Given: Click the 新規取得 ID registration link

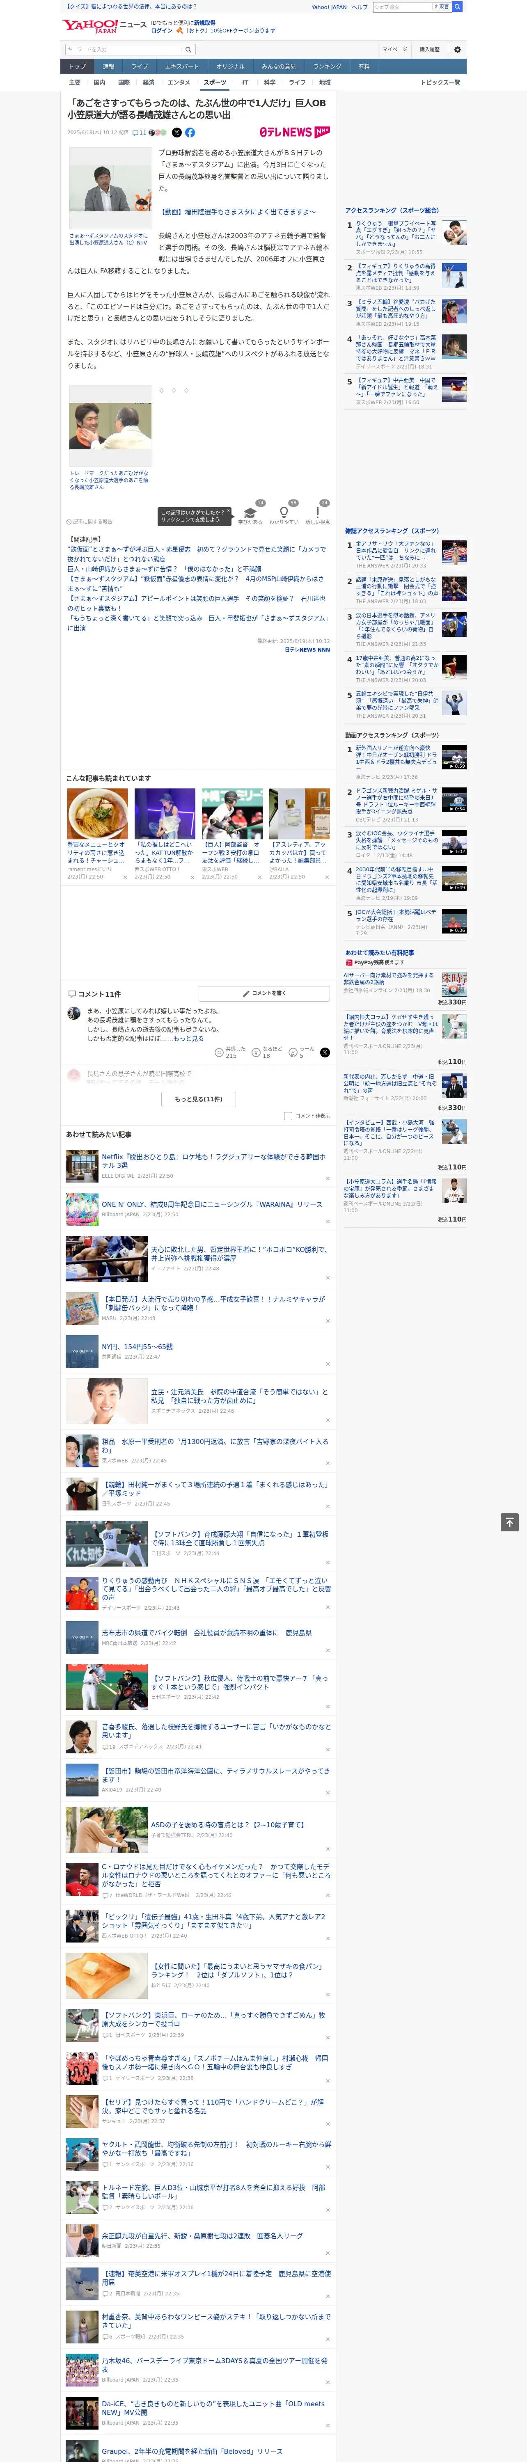Looking at the screenshot, I should tap(205, 22).
